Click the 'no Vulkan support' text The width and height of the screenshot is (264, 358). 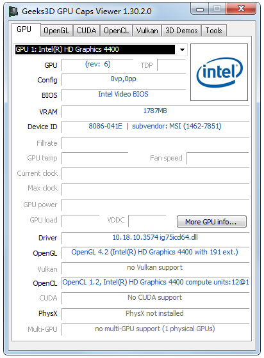coord(154,267)
